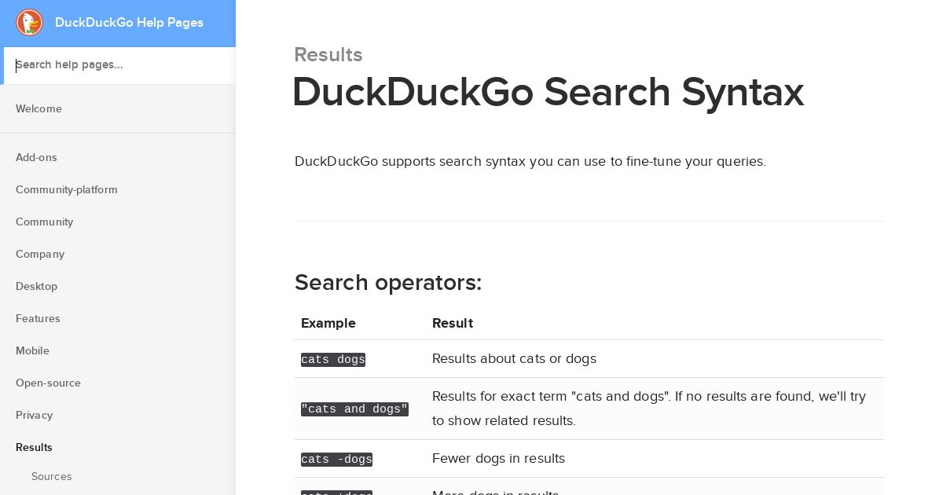Click the DuckDuckGo duck logo icon
This screenshot has width=943, height=495.
click(30, 23)
